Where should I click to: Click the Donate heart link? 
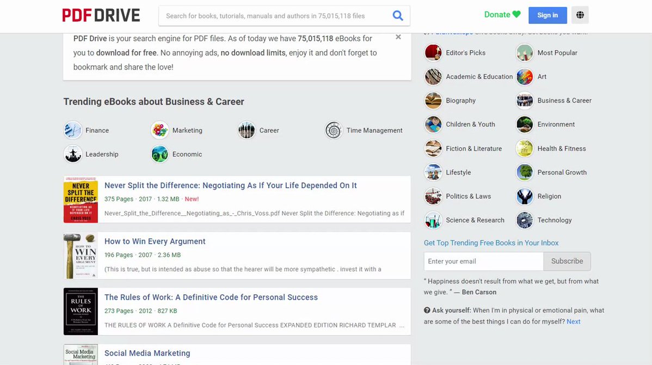click(502, 15)
